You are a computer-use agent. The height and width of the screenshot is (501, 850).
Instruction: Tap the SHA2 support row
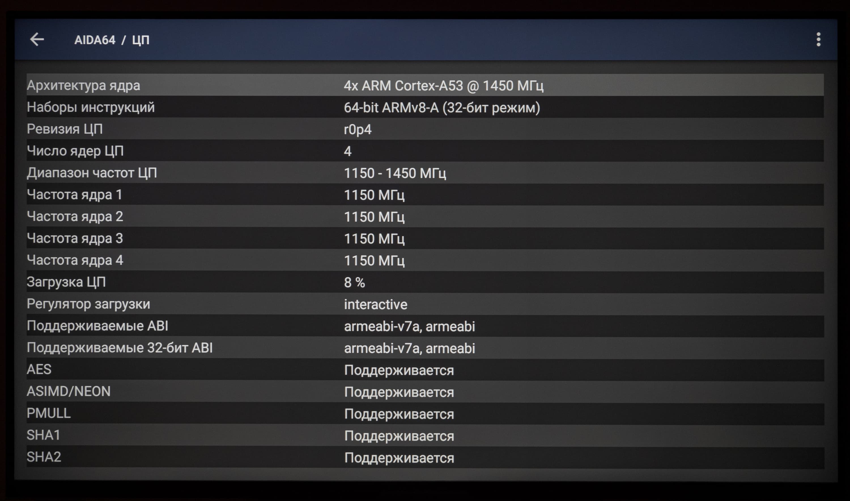tap(425, 457)
